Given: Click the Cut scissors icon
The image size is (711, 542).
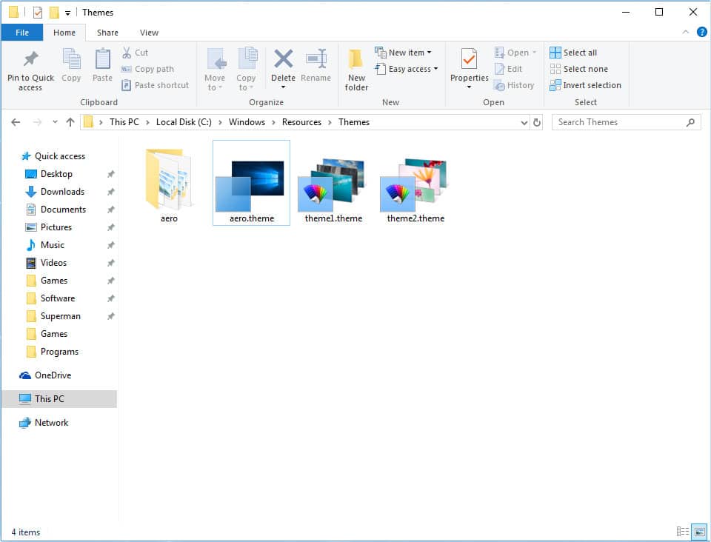Looking at the screenshot, I should [x=127, y=53].
